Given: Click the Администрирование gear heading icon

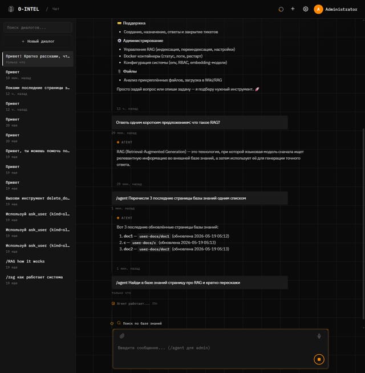Looking at the screenshot, I should [119, 40].
